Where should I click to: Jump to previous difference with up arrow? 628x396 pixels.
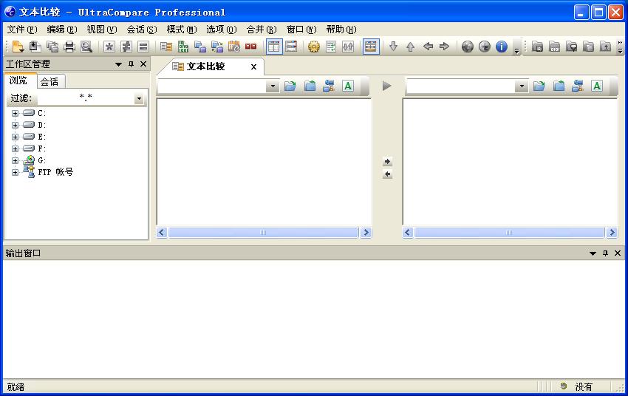tap(410, 47)
